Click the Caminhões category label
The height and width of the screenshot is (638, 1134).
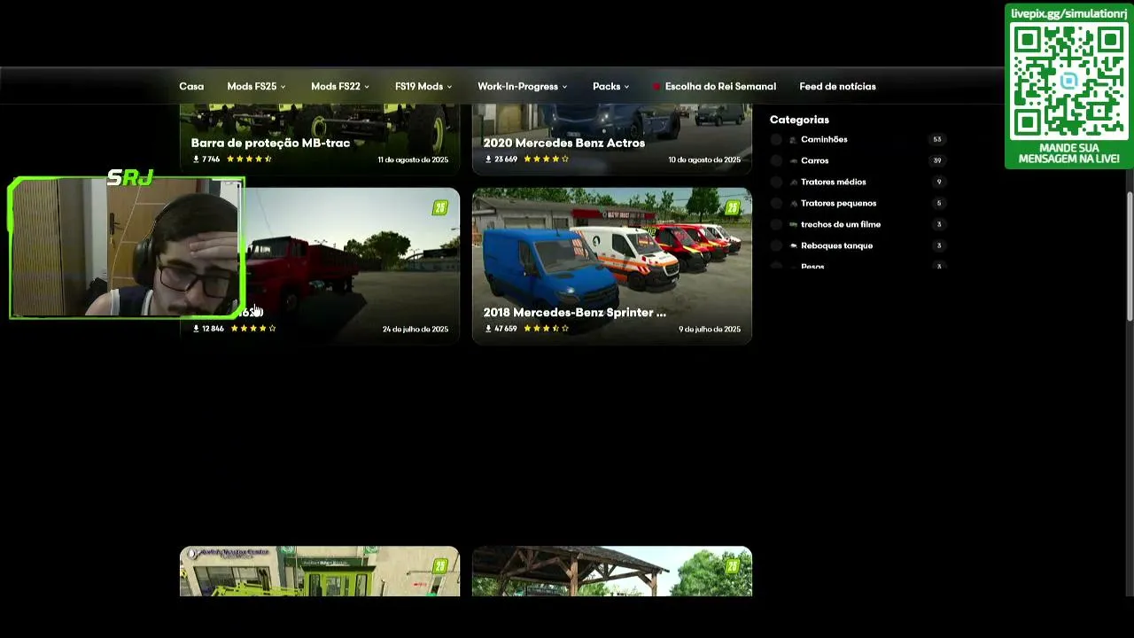click(x=824, y=139)
